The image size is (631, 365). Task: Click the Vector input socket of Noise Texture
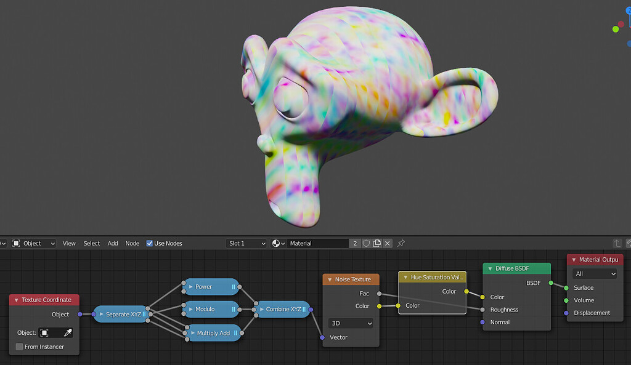pos(322,337)
